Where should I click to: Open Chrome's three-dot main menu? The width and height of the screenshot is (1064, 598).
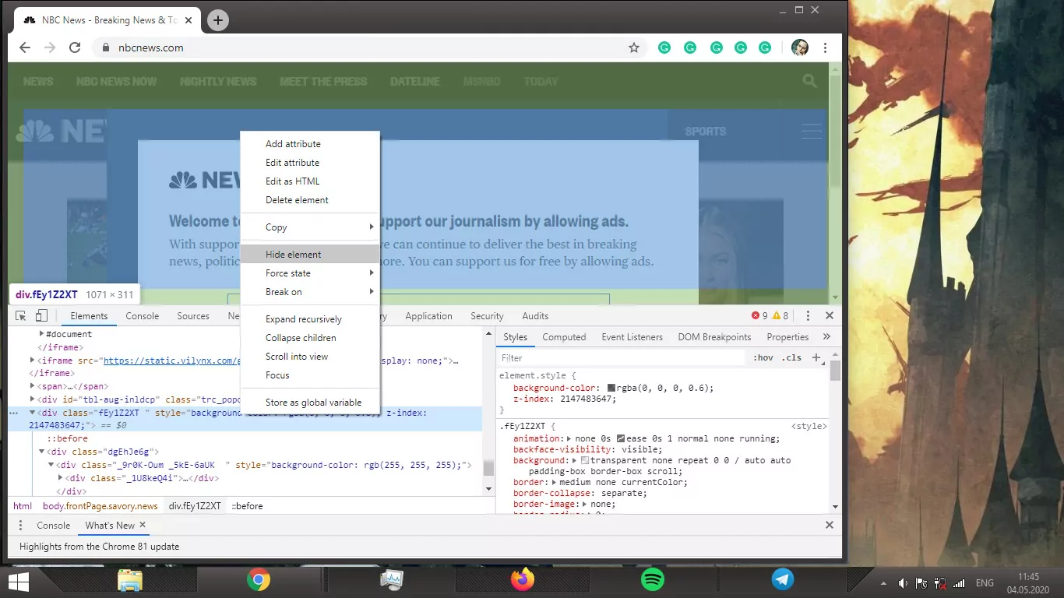[x=825, y=47]
